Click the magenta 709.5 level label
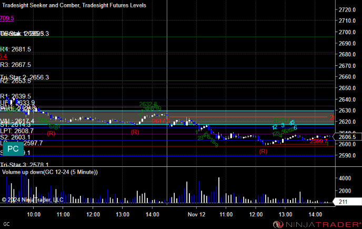 pos(7,18)
